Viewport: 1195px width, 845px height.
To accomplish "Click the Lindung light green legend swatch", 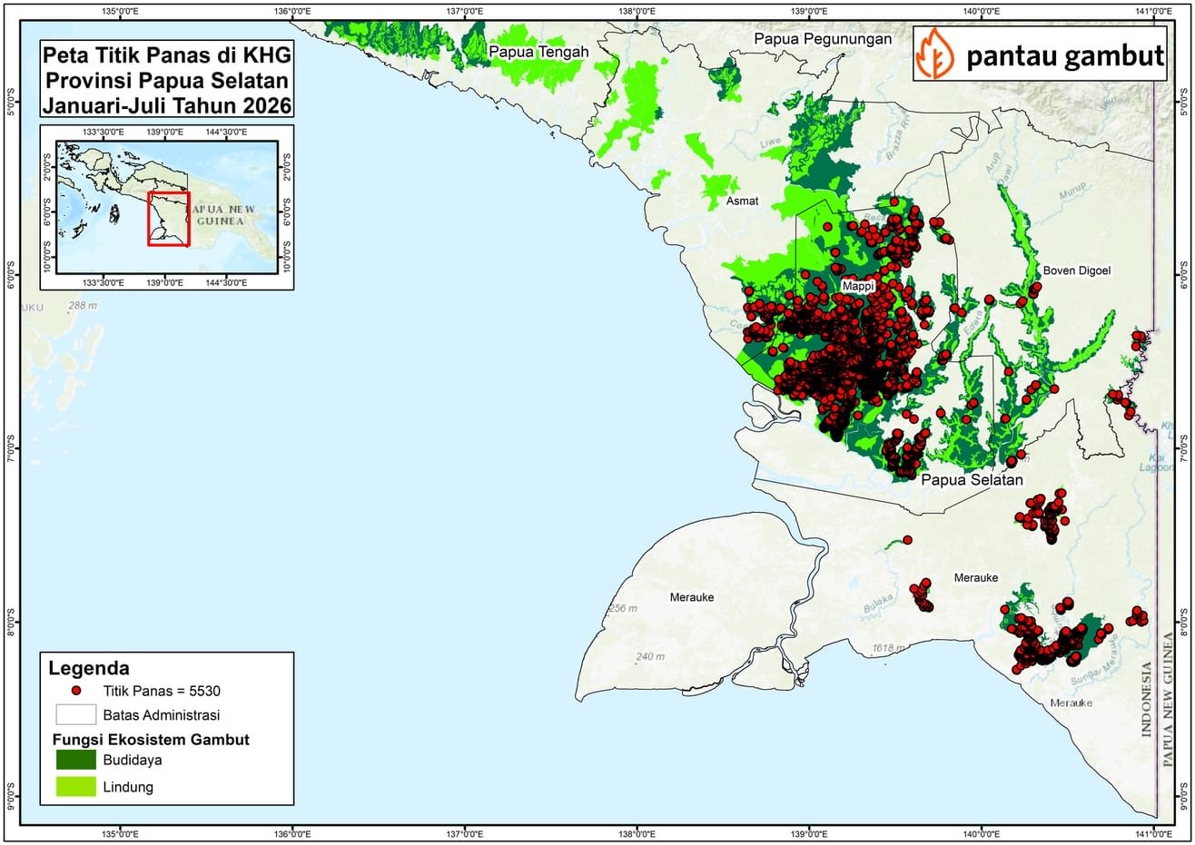I will tap(75, 787).
